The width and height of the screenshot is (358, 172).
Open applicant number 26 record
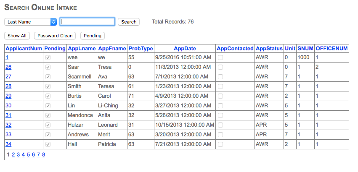coord(8,67)
